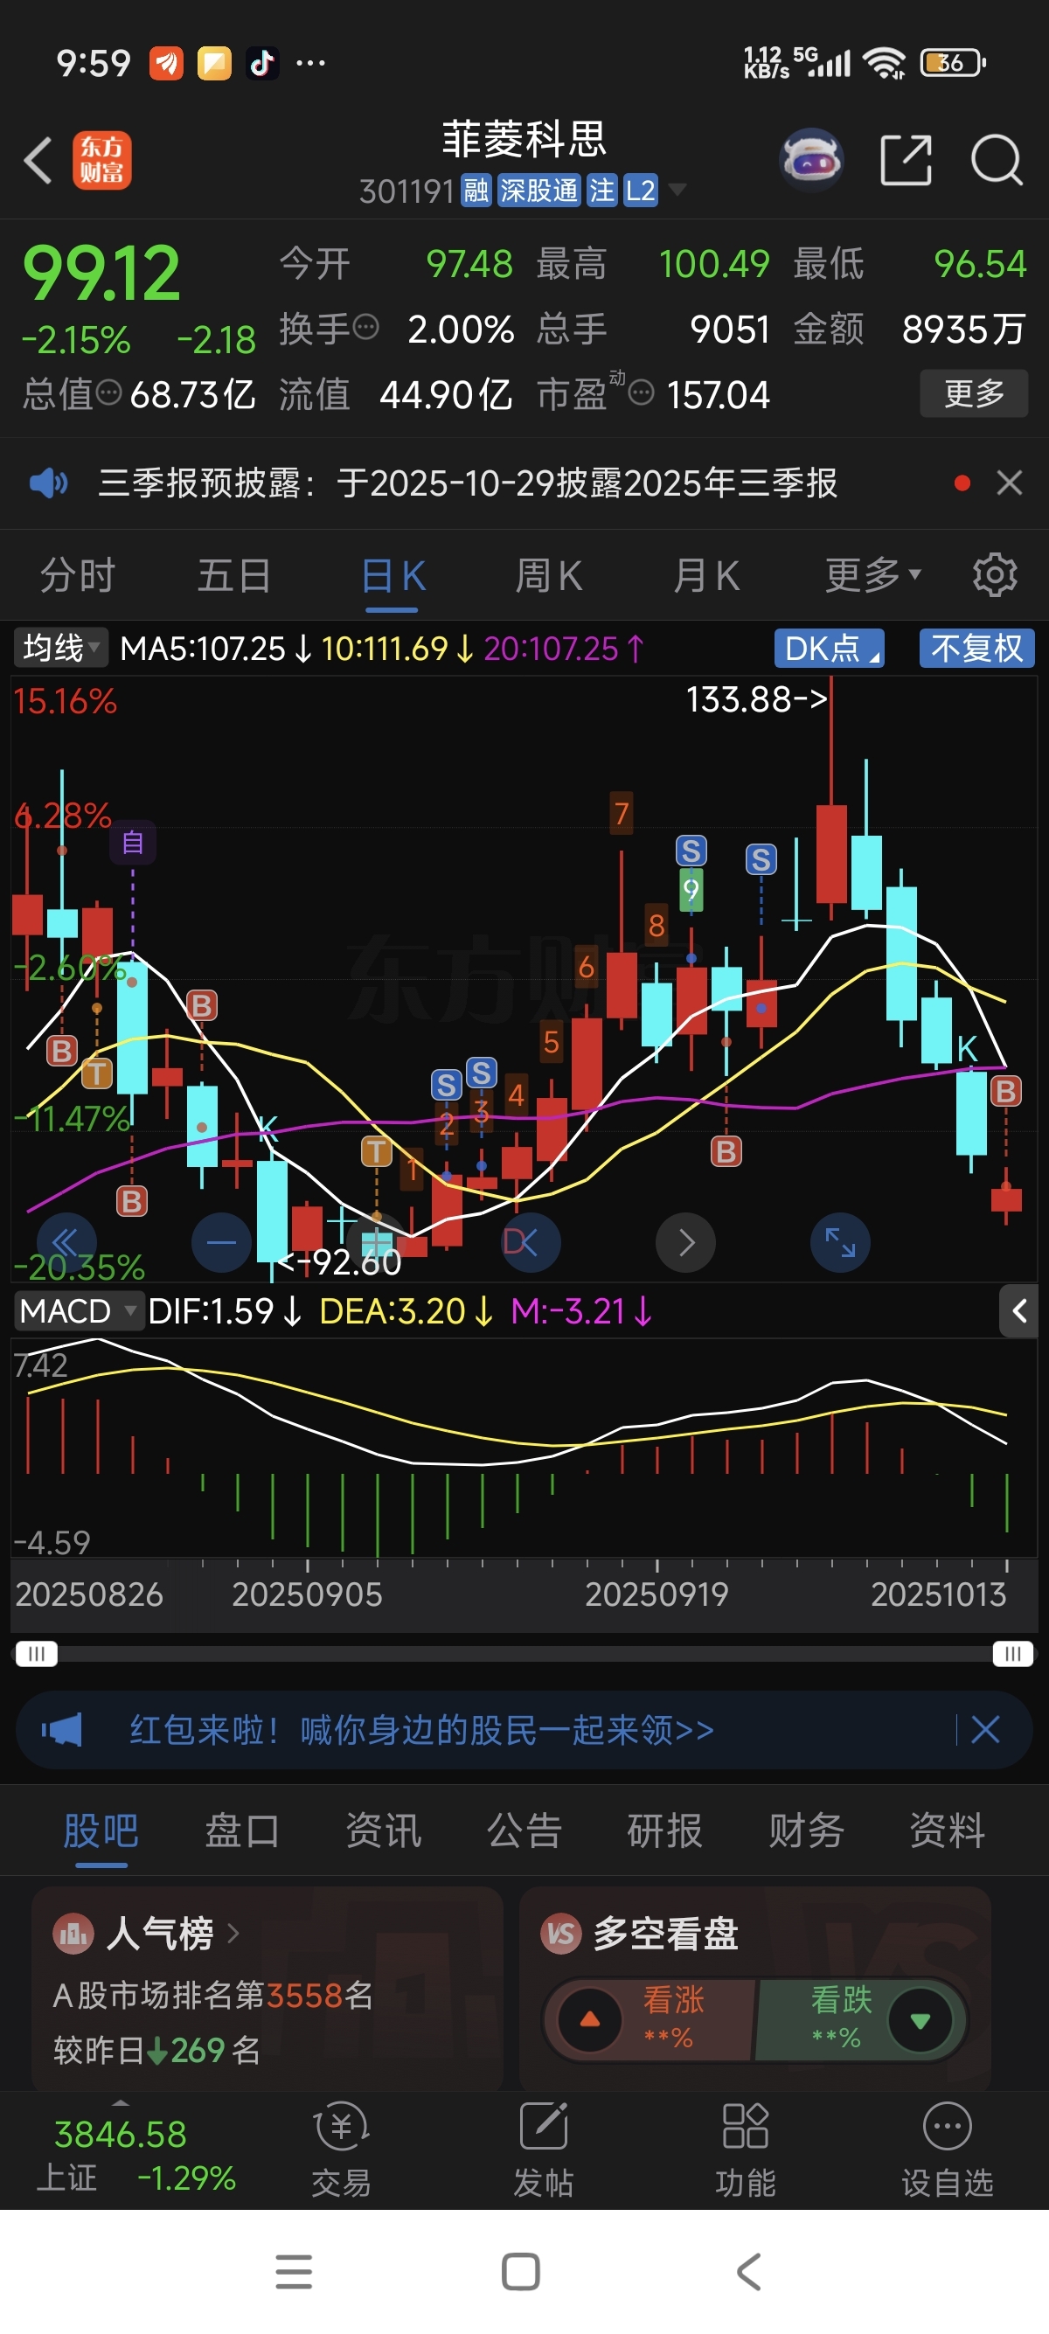Collapse indicator panel side arrow
Image resolution: width=1049 pixels, height=2334 pixels.
pos(1019,1310)
